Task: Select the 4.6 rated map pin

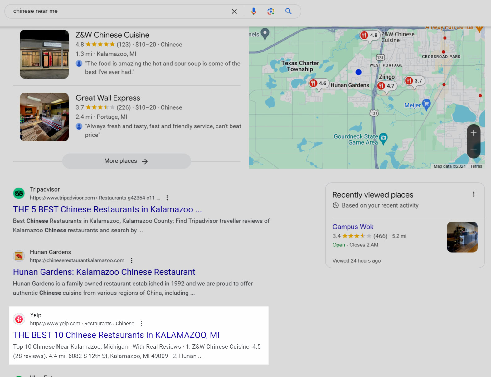Action: [318, 84]
